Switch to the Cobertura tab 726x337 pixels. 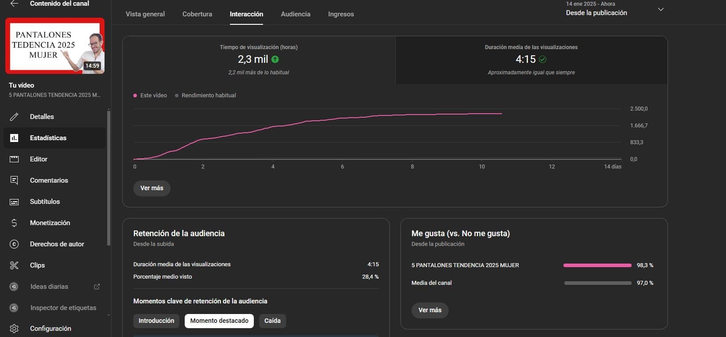coord(197,14)
